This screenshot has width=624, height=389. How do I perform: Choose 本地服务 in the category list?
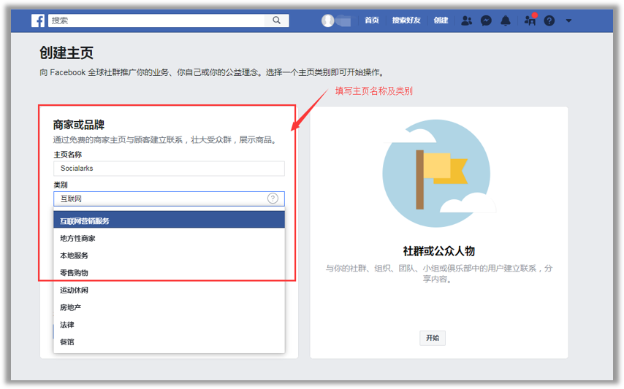[169, 255]
